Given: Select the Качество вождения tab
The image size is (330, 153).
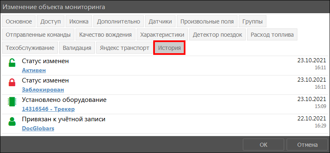Looking at the screenshot, I should point(105,35).
